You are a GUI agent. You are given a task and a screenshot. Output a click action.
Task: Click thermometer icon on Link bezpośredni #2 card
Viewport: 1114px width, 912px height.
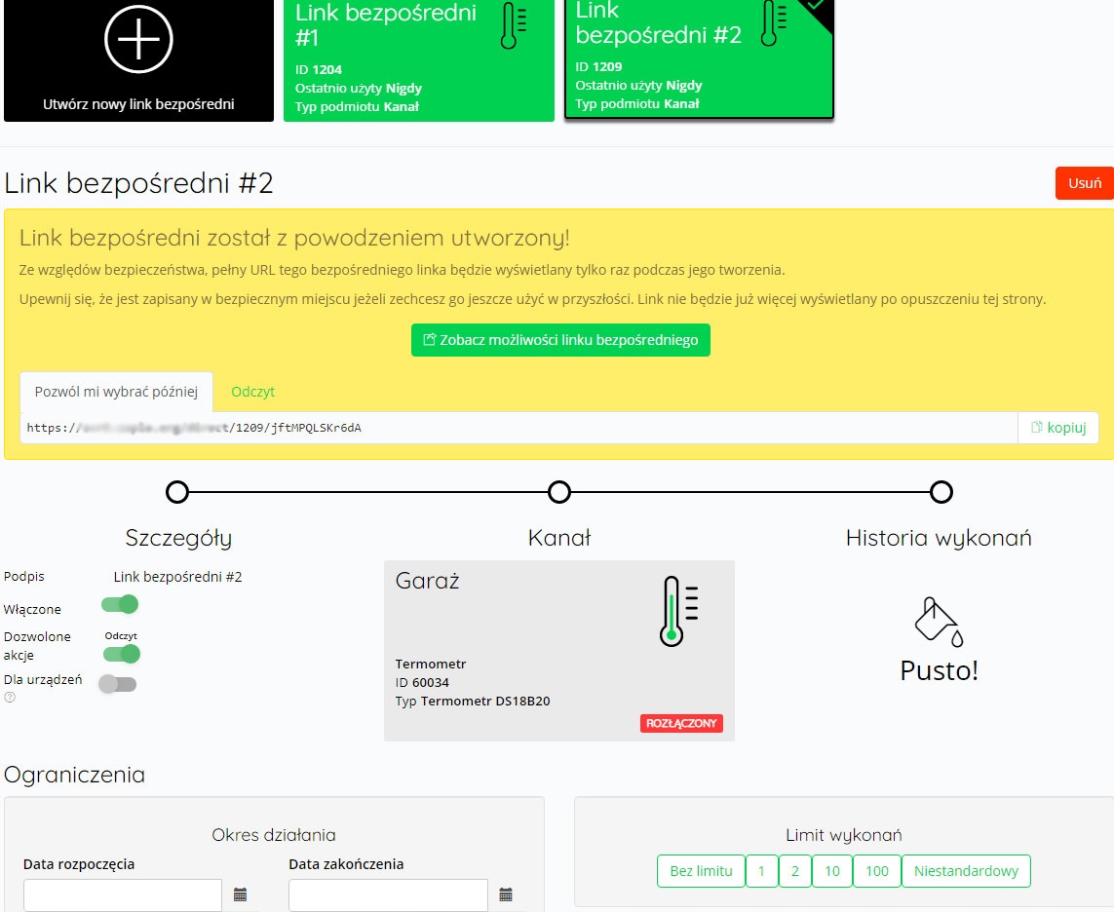pos(774,22)
